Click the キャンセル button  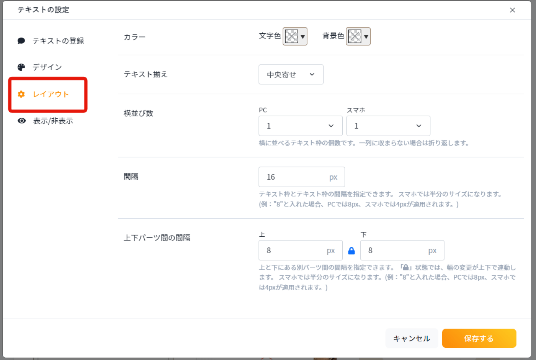[x=412, y=339]
